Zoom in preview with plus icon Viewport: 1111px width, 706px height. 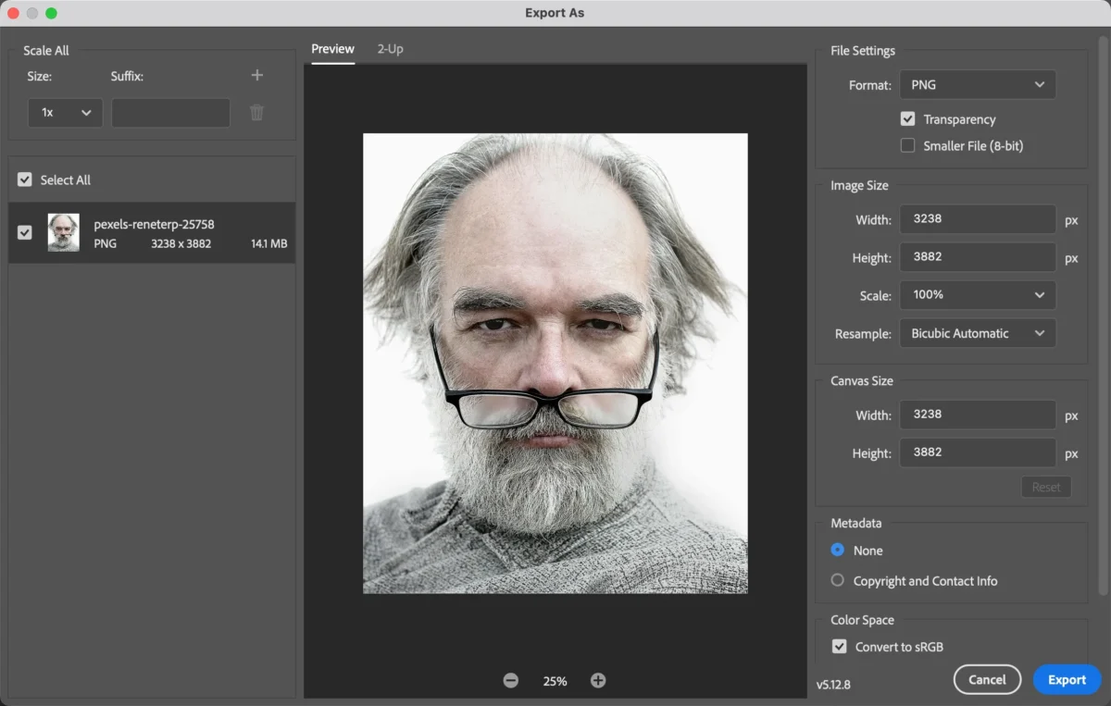[x=598, y=681]
